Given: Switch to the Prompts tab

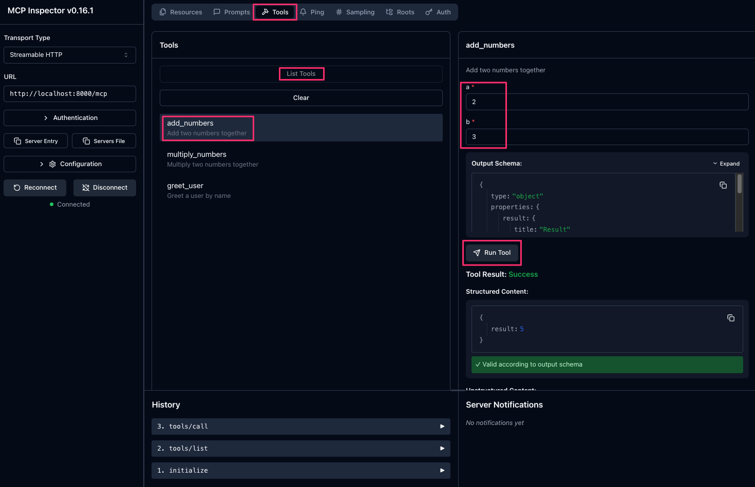Looking at the screenshot, I should click(232, 12).
